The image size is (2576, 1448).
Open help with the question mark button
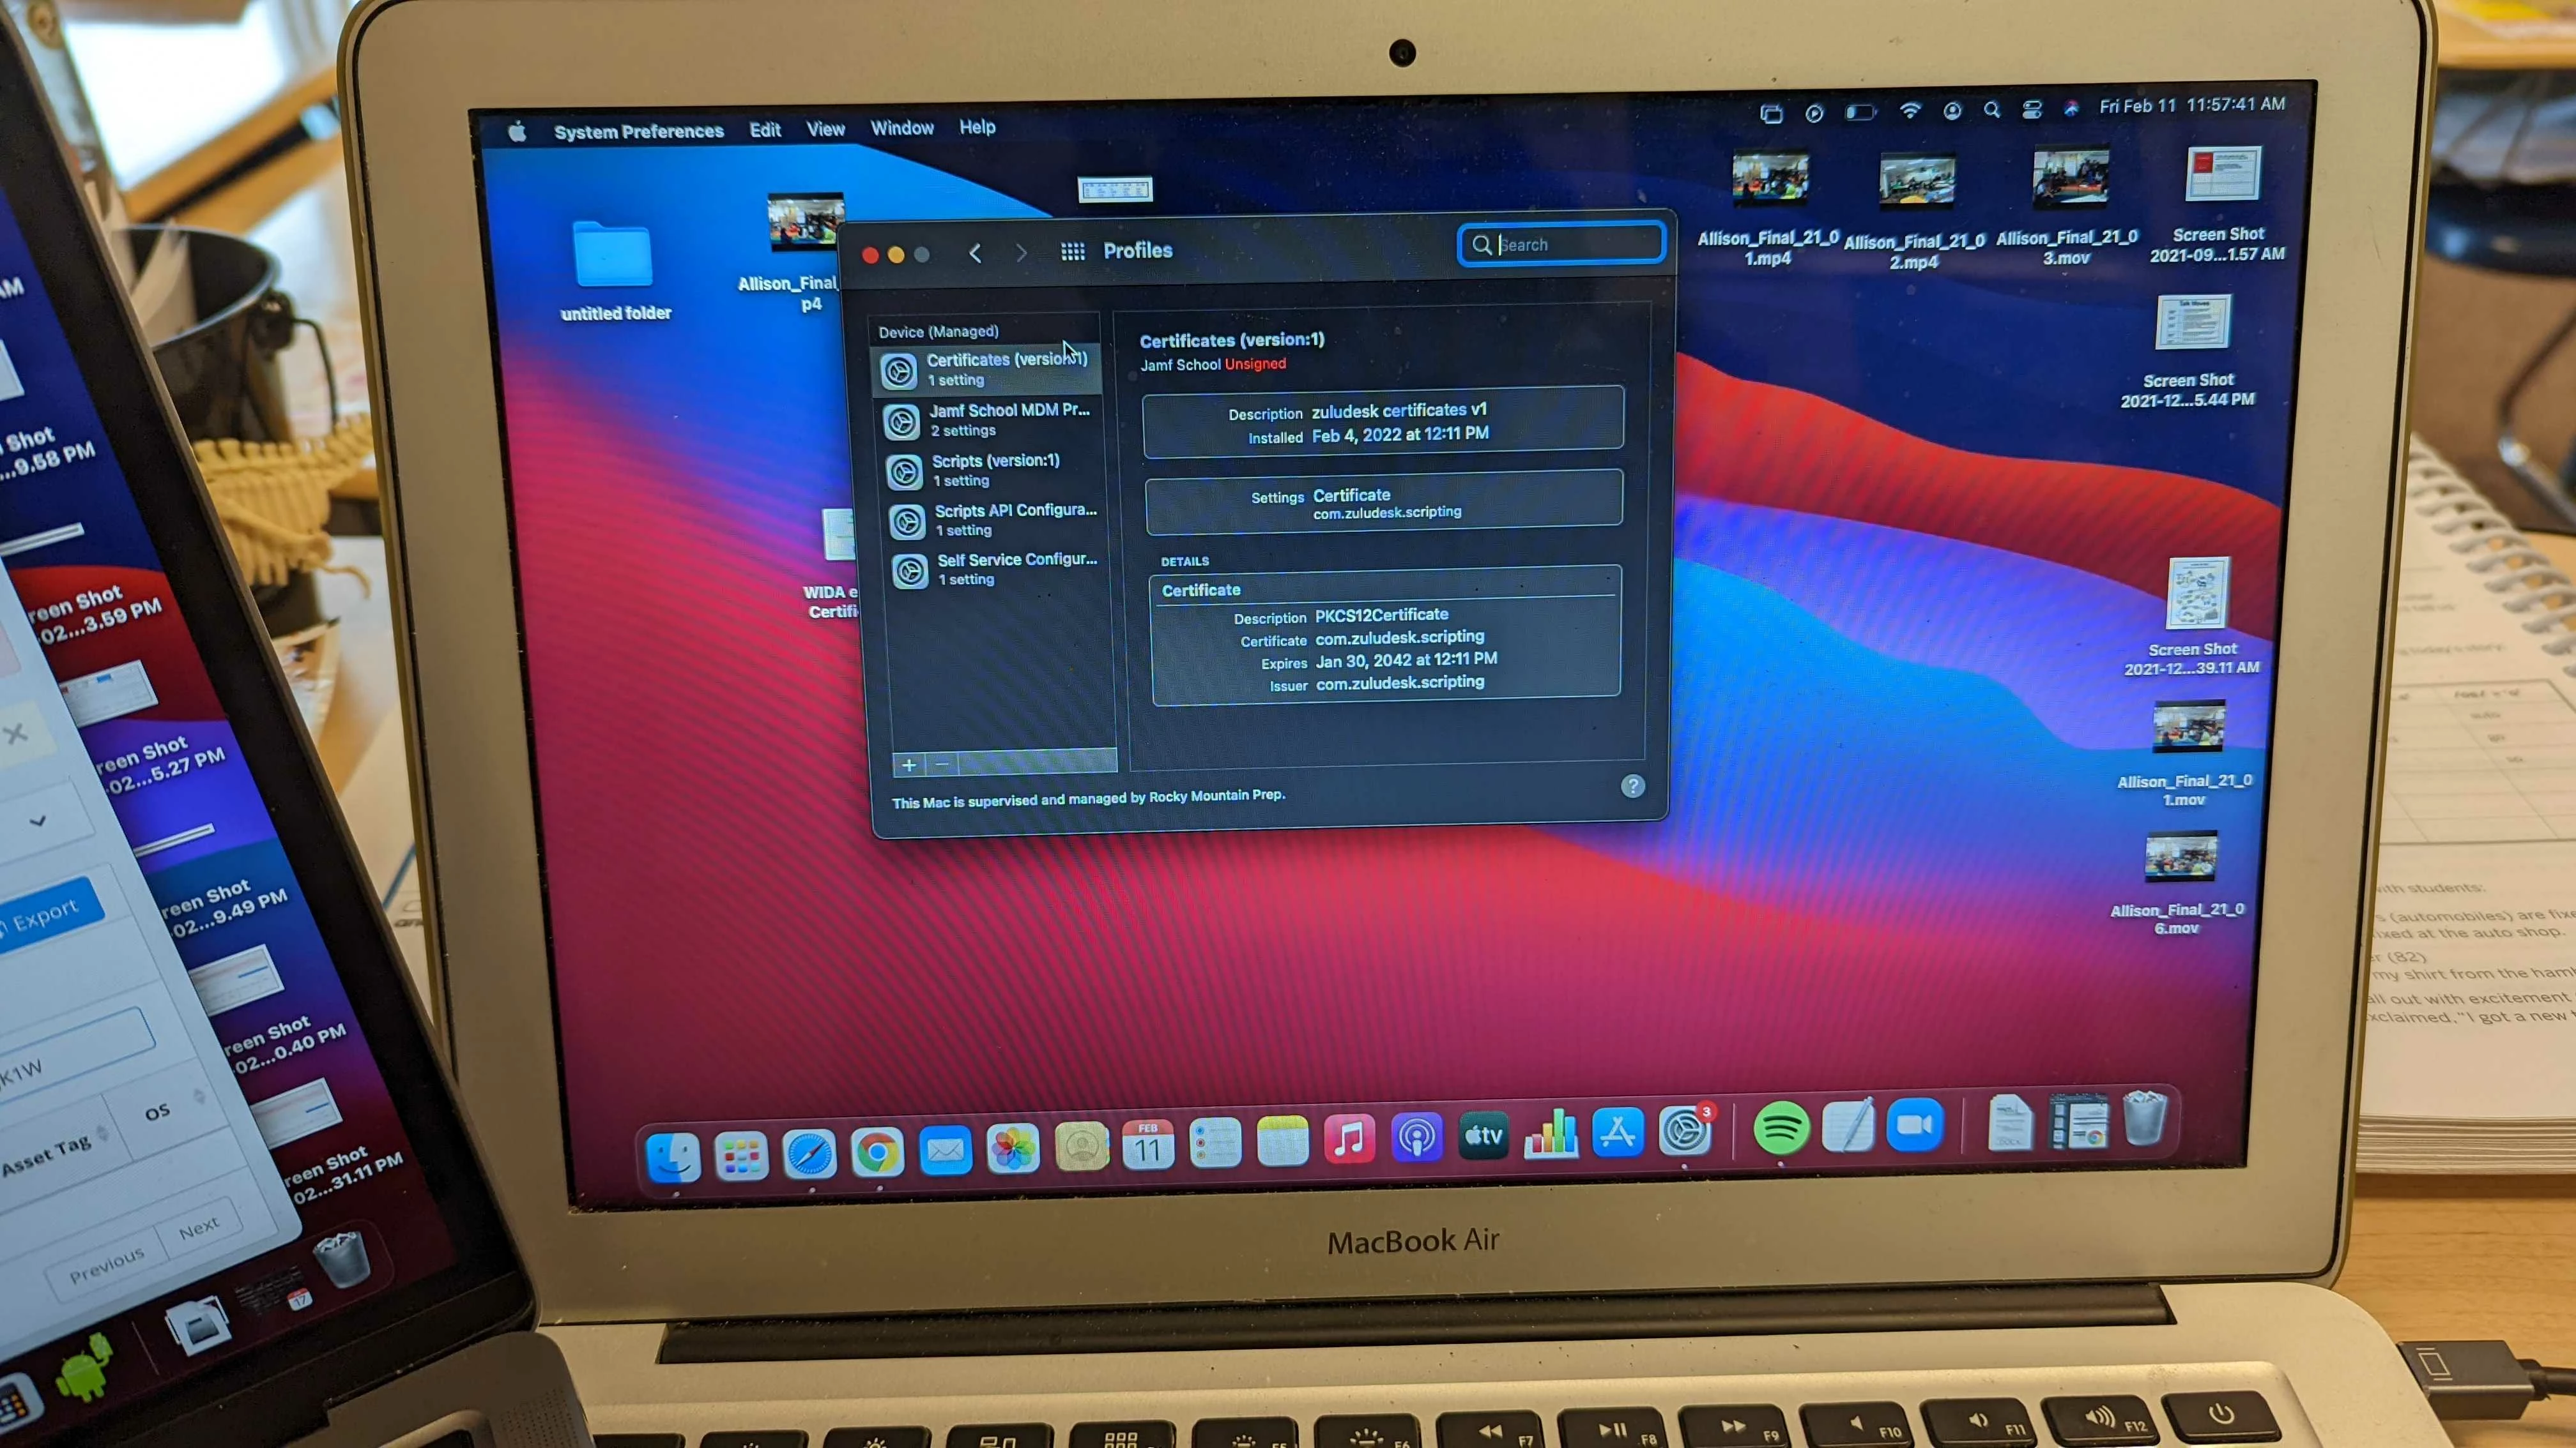pos(1632,787)
